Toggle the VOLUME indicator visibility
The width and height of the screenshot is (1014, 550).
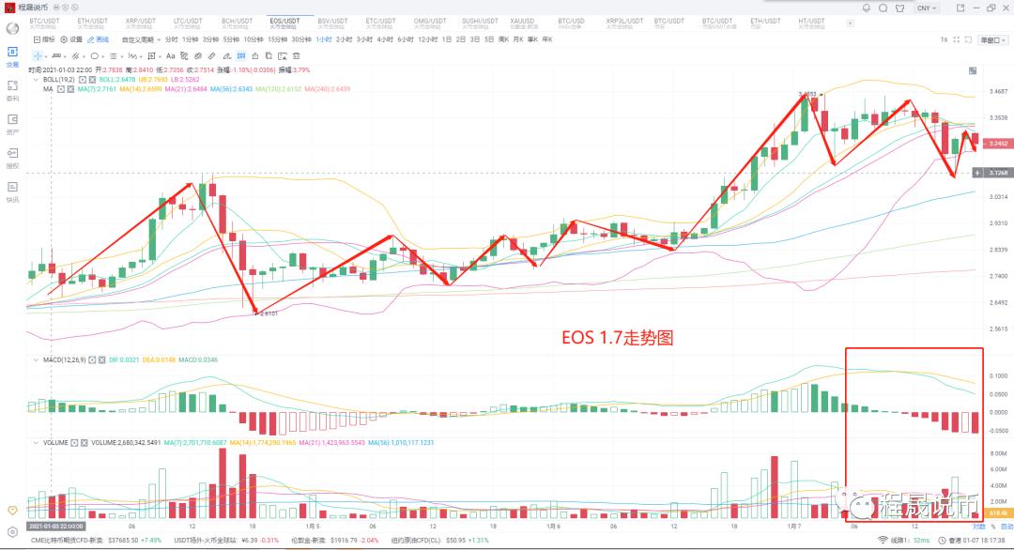pyautogui.click(x=75, y=439)
